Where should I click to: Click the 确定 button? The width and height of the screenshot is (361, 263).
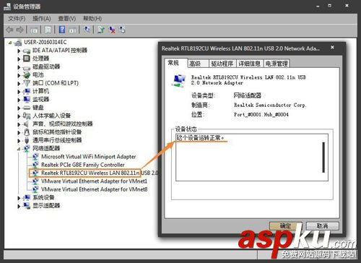(x=285, y=226)
